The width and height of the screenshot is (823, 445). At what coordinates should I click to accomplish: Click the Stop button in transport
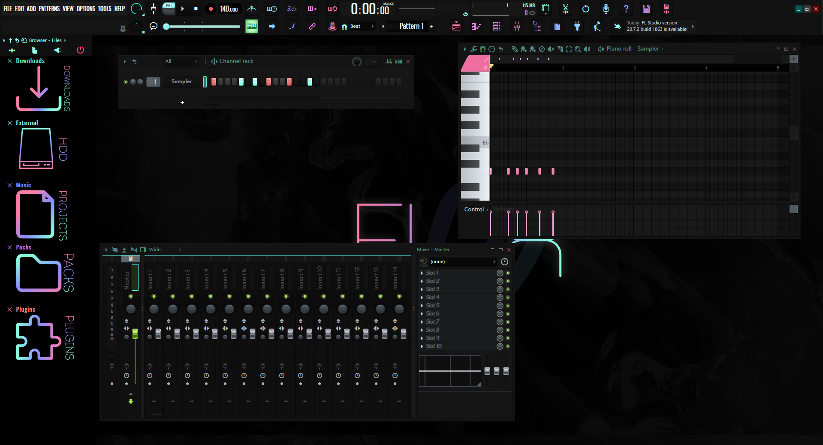point(196,9)
